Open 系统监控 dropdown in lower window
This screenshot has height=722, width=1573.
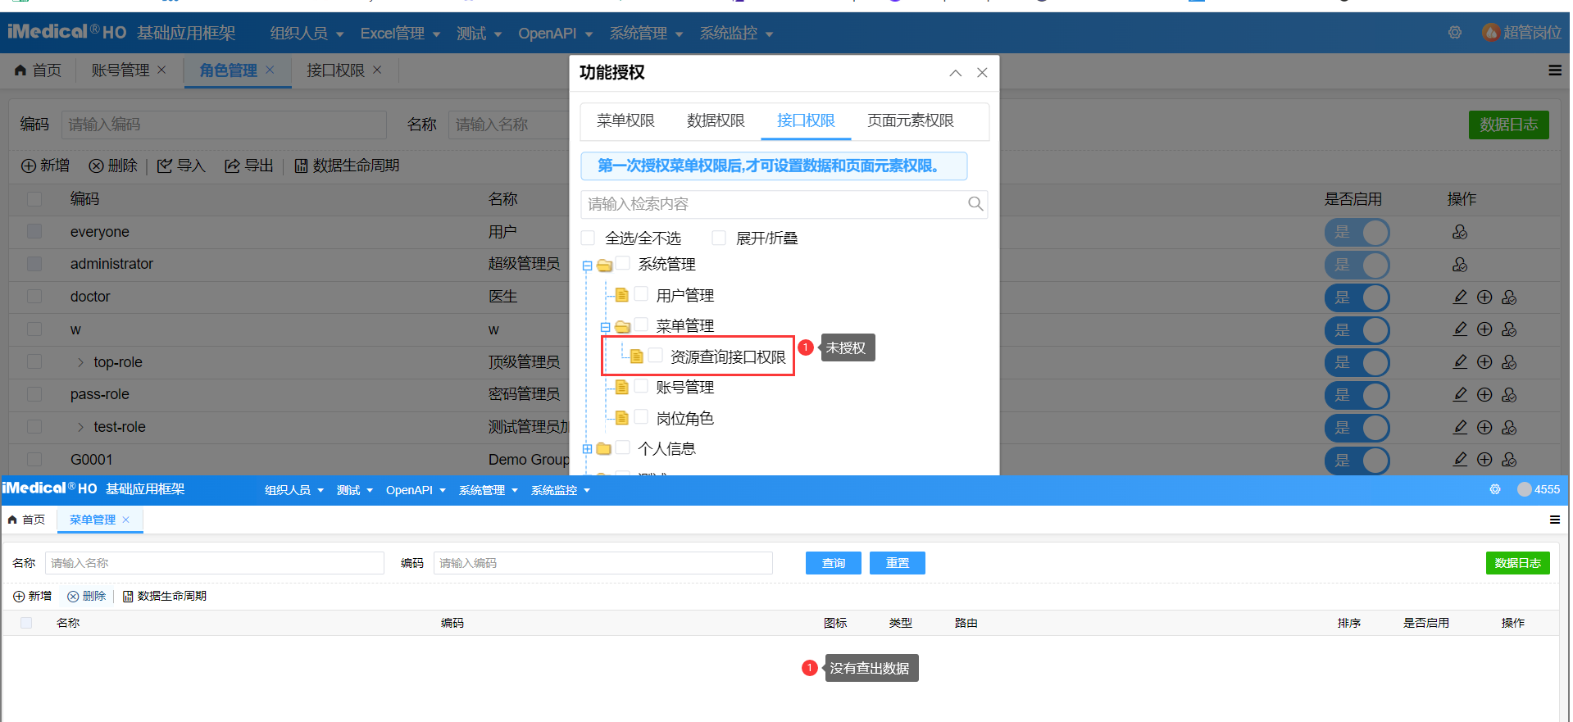[x=561, y=490]
